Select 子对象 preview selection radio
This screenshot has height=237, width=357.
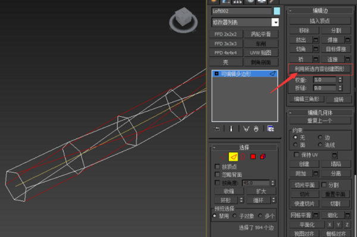[234, 216]
